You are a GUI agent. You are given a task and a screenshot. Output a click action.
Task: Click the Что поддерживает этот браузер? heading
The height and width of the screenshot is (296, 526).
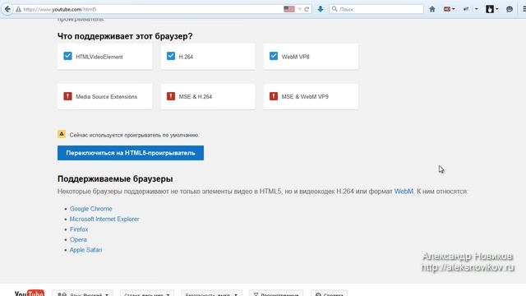[x=125, y=36]
